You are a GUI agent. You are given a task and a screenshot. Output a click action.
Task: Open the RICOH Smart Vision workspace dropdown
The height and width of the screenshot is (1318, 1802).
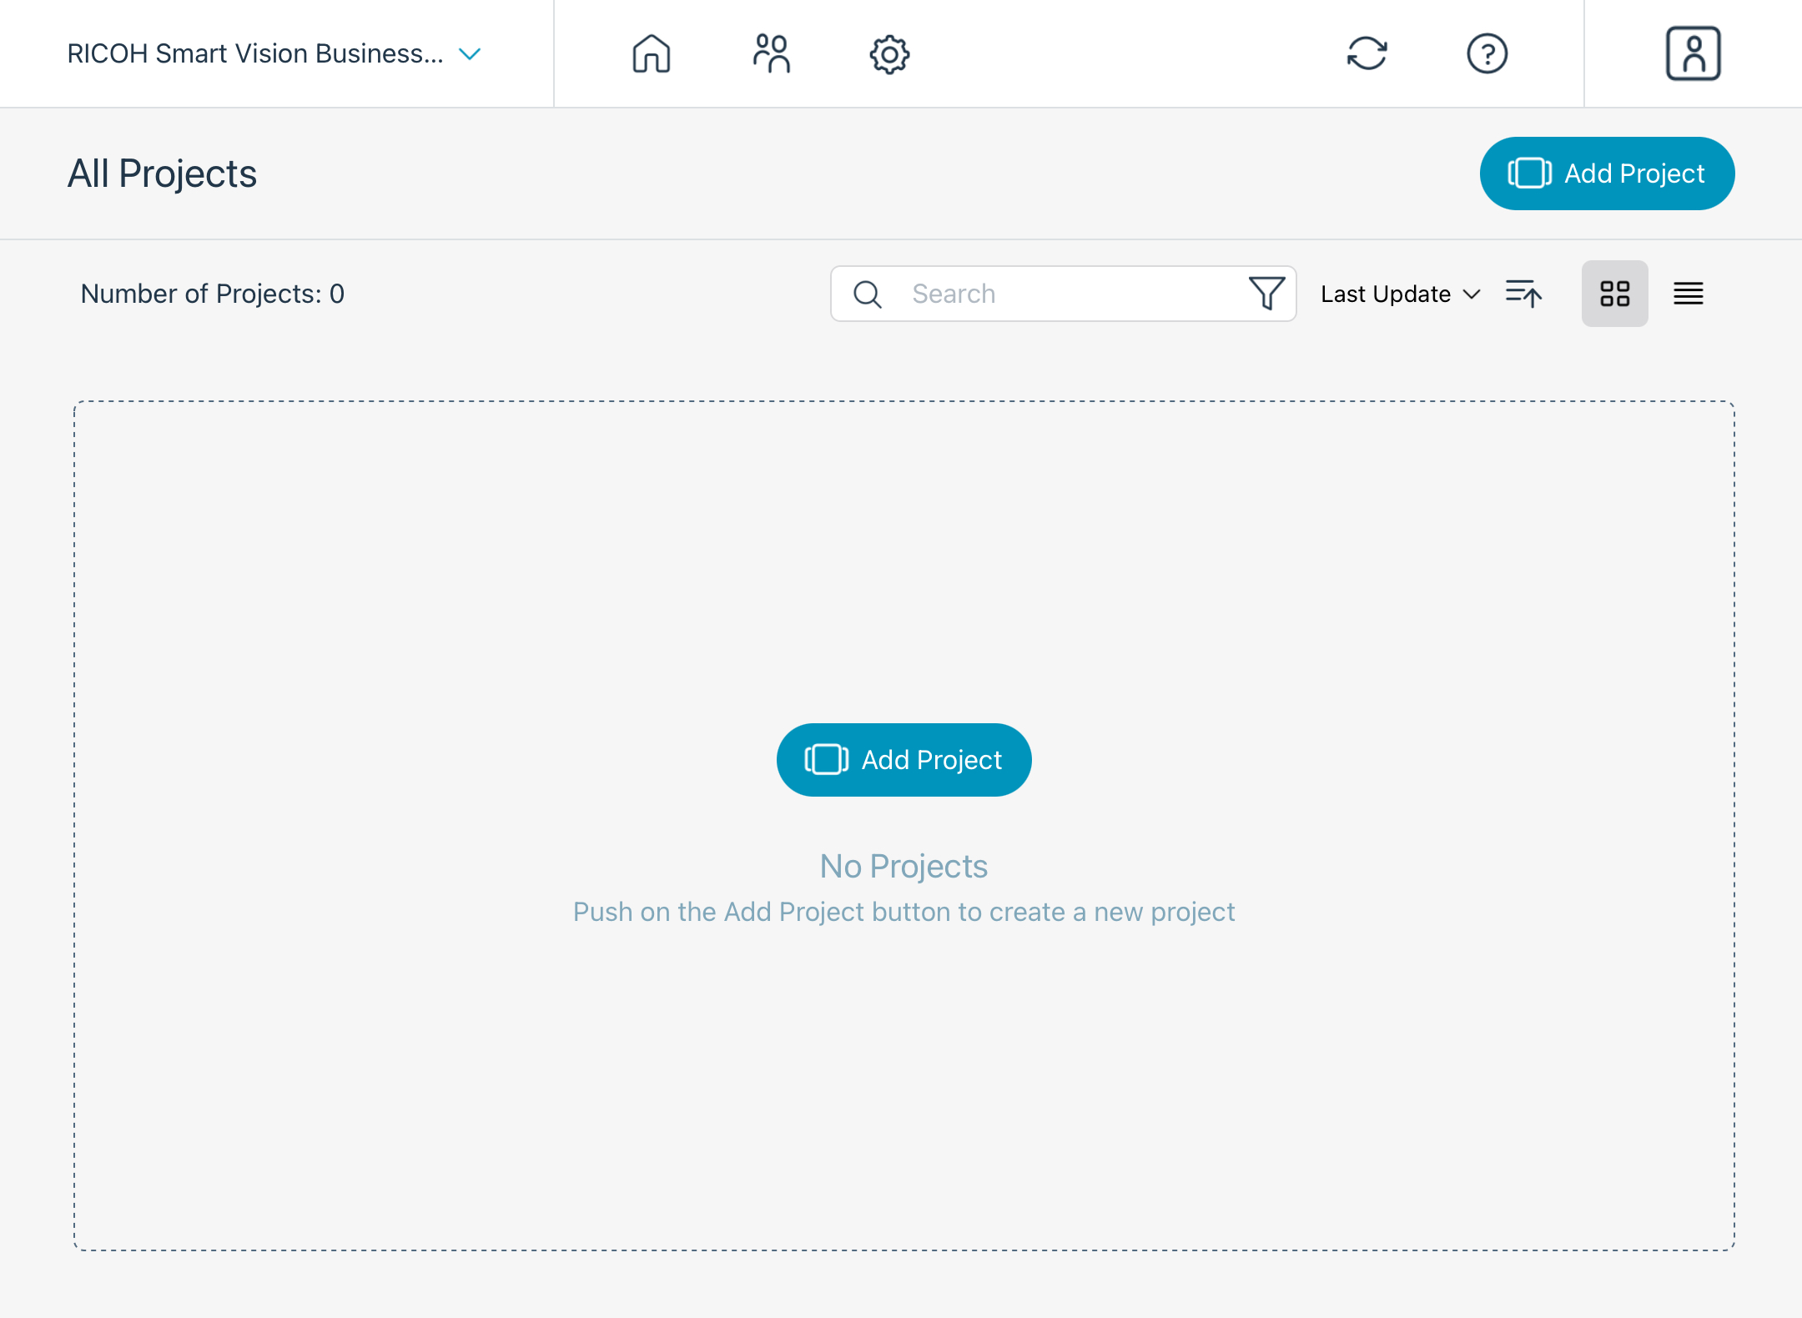tap(254, 54)
